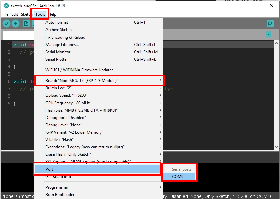Viewport: 280px width, 199px height.
Task: Click Get Board Info
Action: (x=98, y=177)
